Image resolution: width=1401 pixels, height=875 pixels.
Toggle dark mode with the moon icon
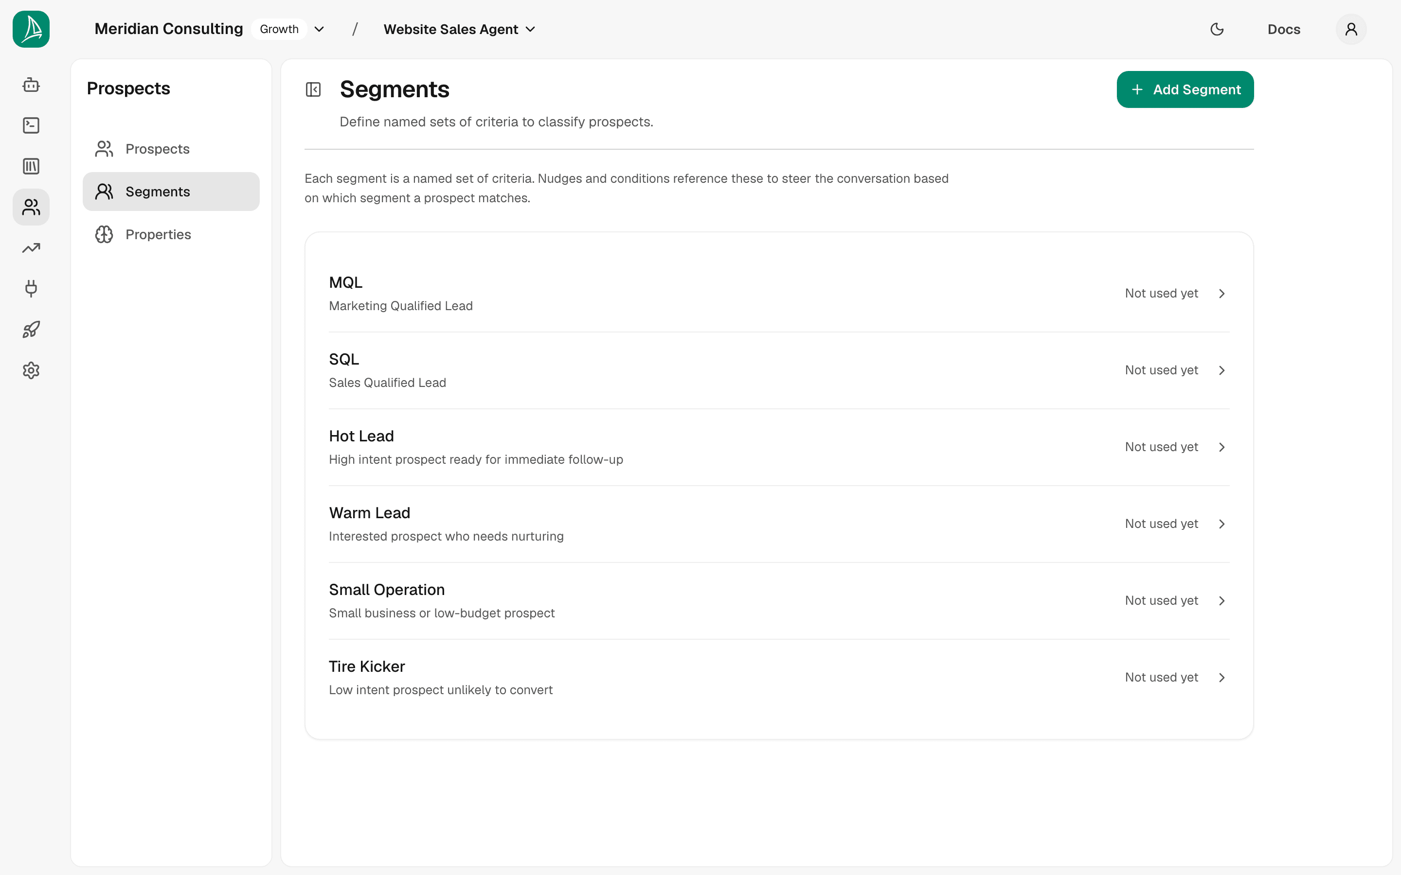tap(1217, 29)
